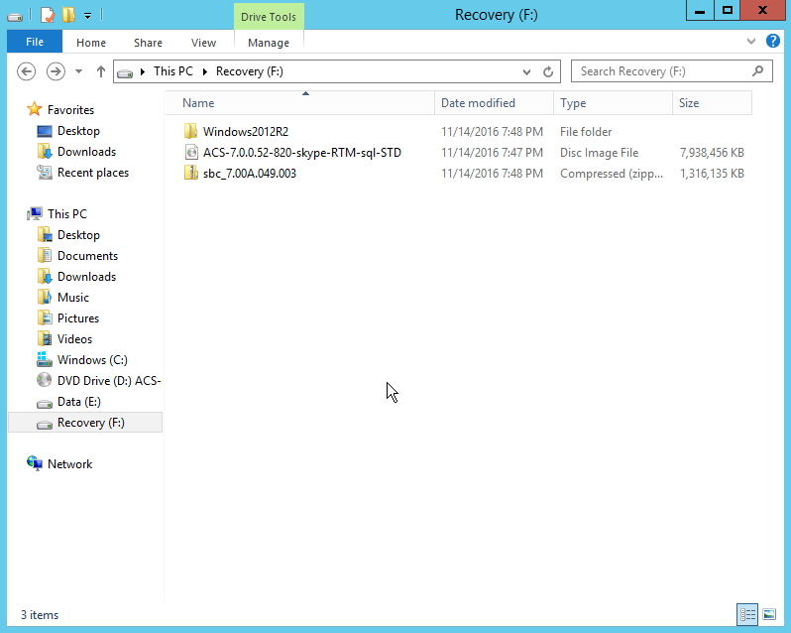The height and width of the screenshot is (633, 791).
Task: Open the Data (E:) drive
Action: 79,402
